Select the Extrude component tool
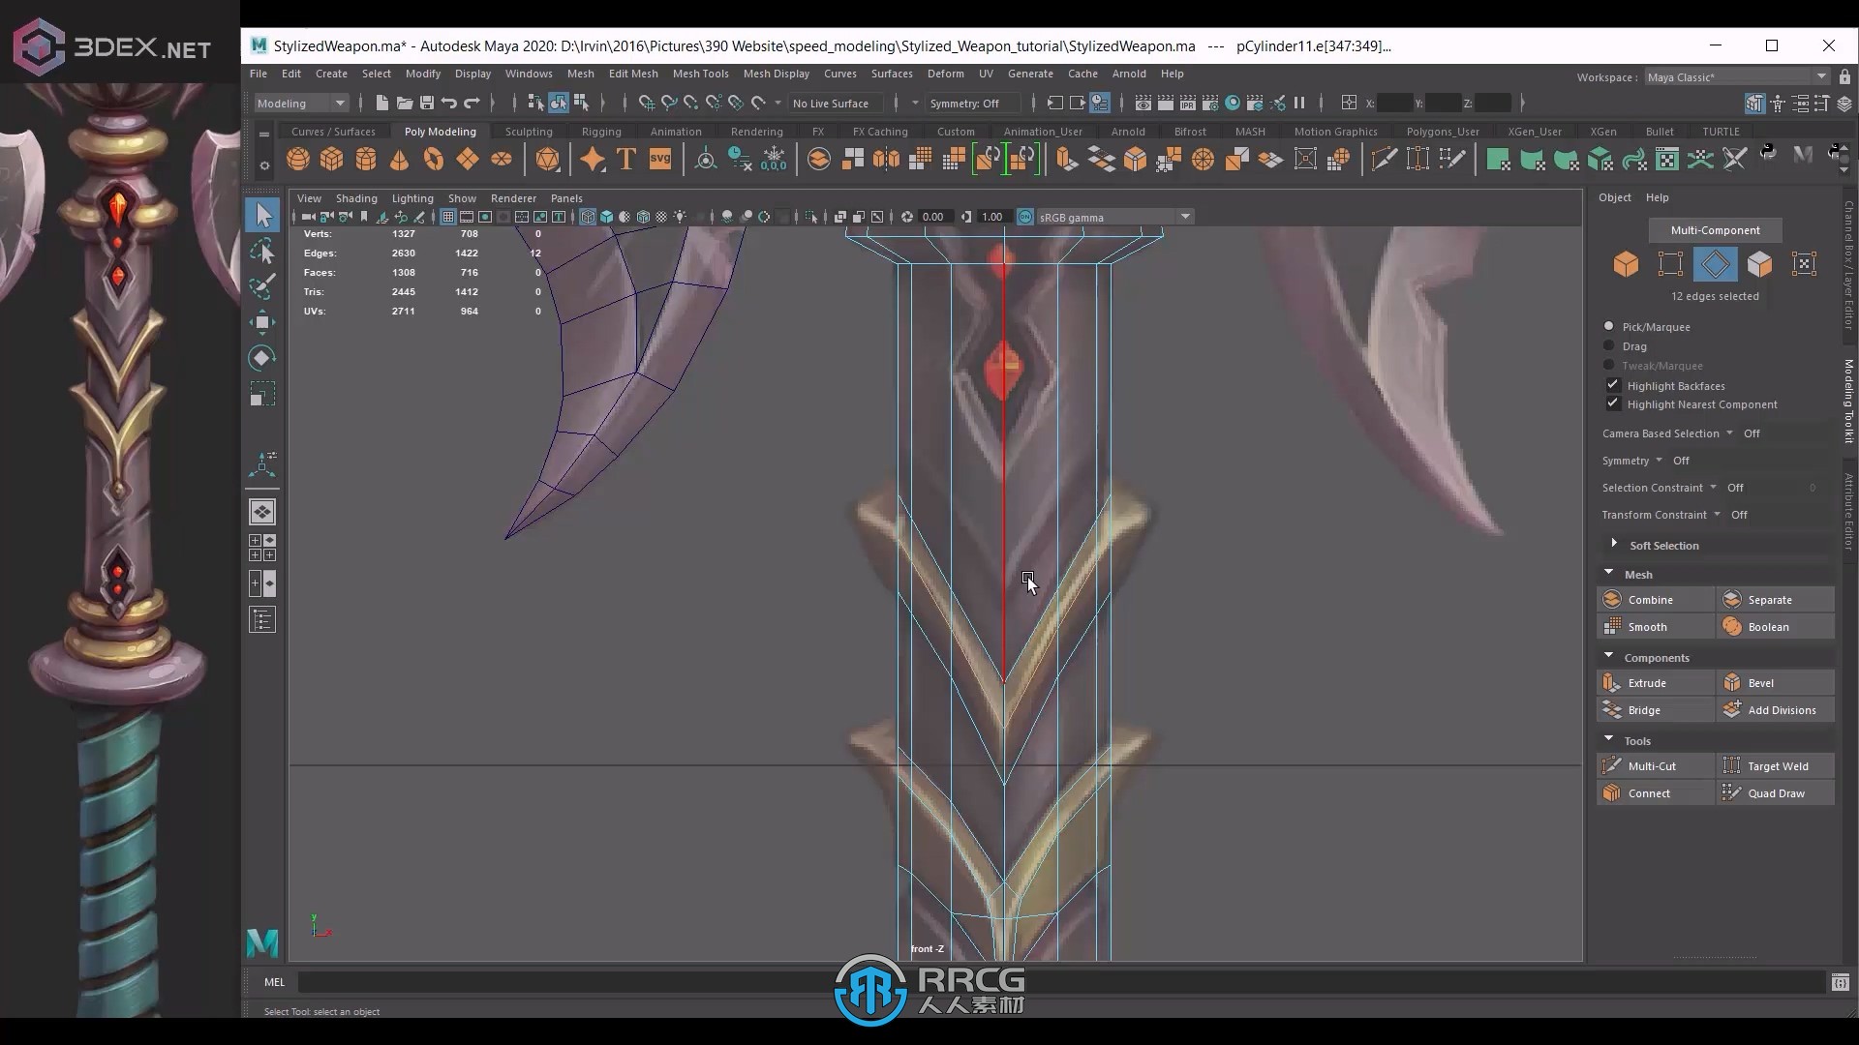The height and width of the screenshot is (1045, 1859). click(x=1647, y=682)
